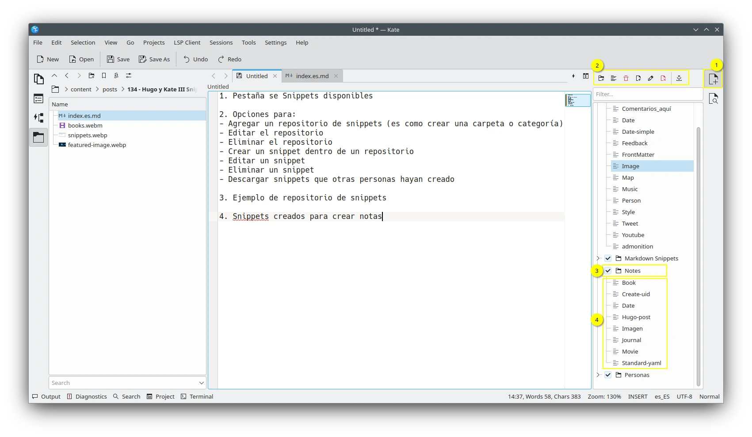Screen dimensions: 752x437
Task: Click the add snippet repository icon
Action: (x=601, y=78)
